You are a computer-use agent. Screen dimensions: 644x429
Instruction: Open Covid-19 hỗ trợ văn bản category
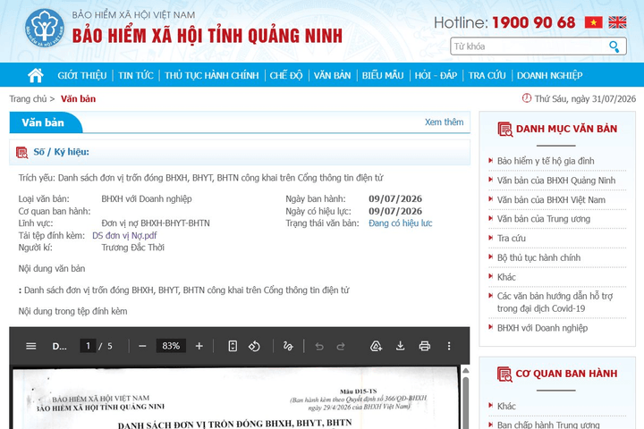[555, 302]
